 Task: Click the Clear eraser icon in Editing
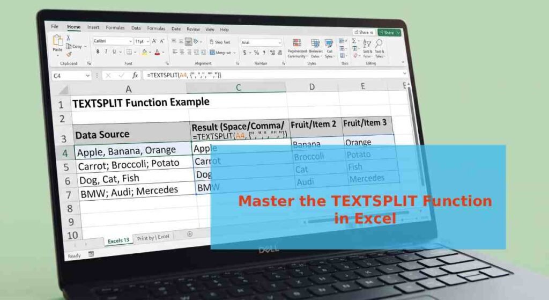coord(355,55)
